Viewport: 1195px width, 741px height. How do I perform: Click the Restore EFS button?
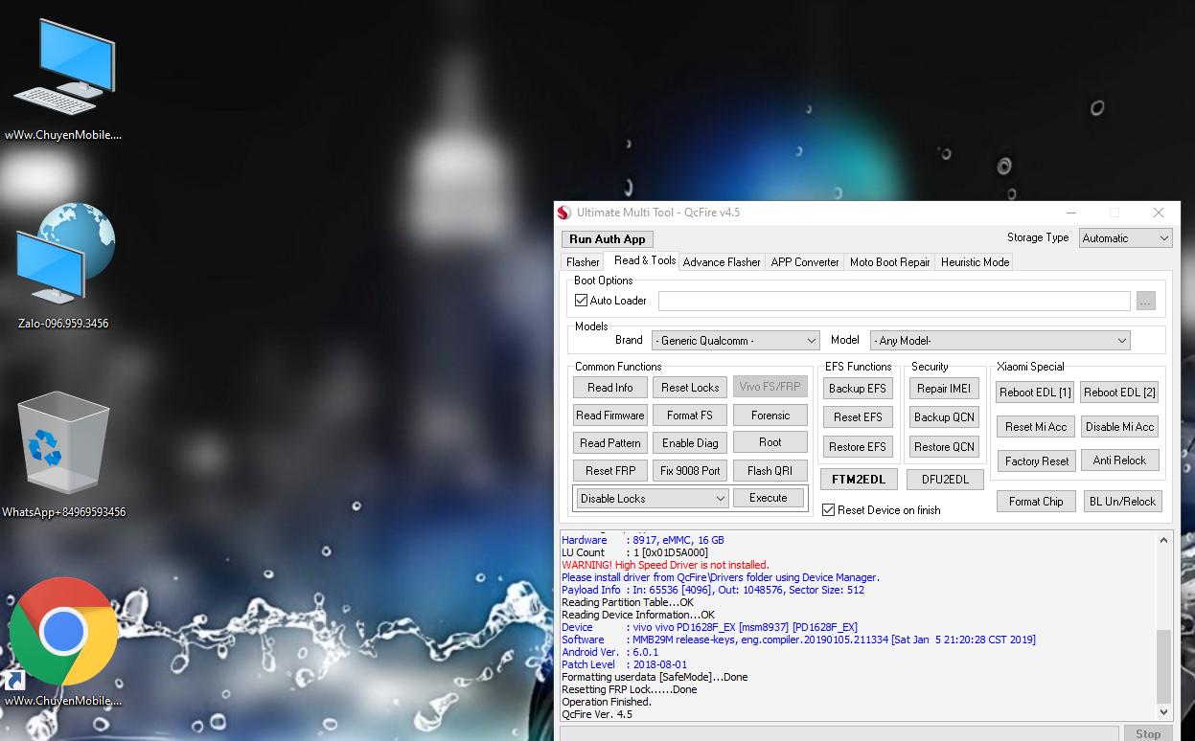tap(858, 447)
